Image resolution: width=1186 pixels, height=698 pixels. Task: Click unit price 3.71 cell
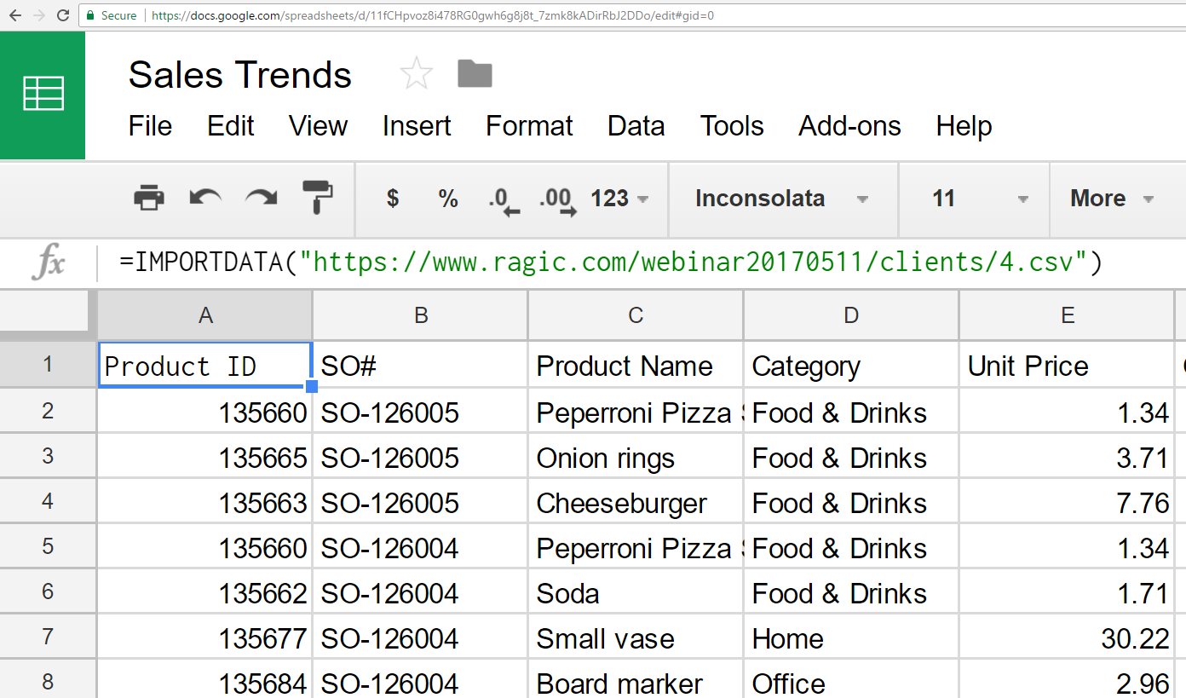coord(1067,456)
